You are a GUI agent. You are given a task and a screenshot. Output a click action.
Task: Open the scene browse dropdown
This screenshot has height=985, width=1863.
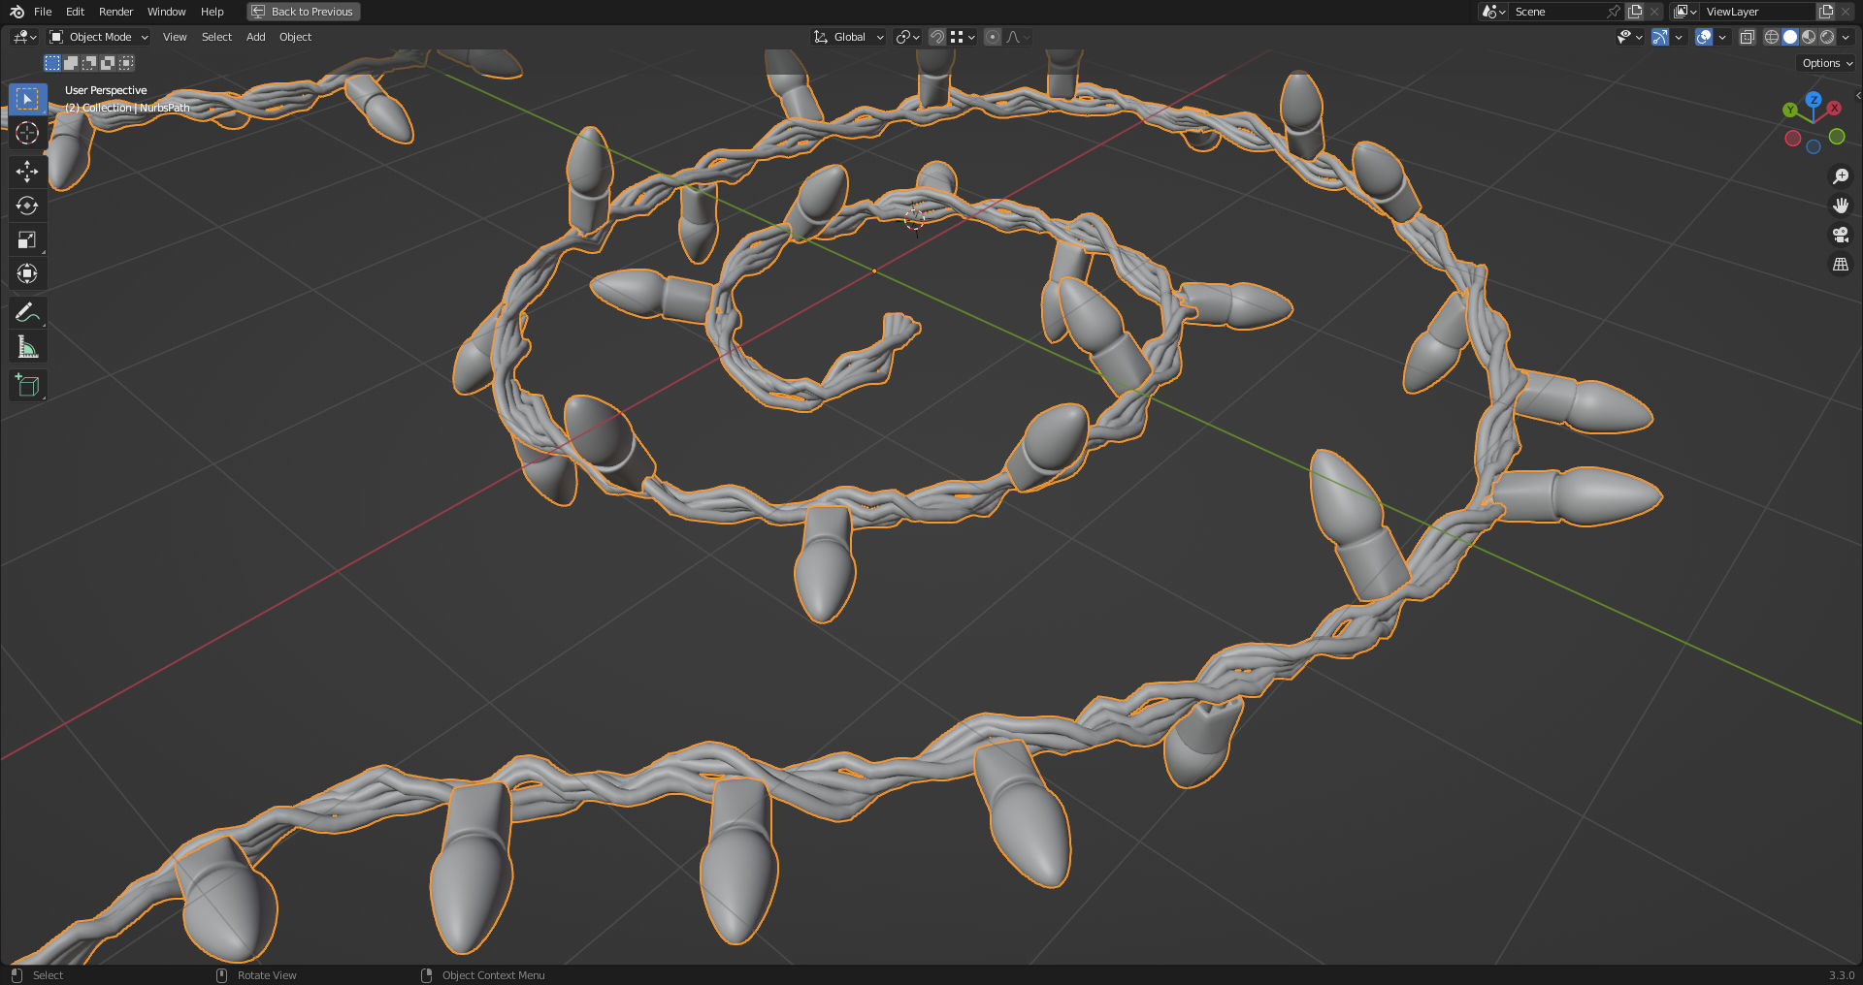pyautogui.click(x=1493, y=12)
